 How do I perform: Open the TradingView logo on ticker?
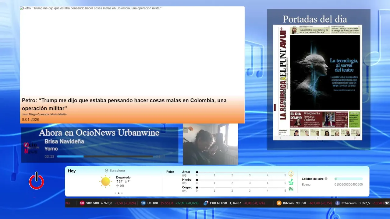[x=387, y=203]
